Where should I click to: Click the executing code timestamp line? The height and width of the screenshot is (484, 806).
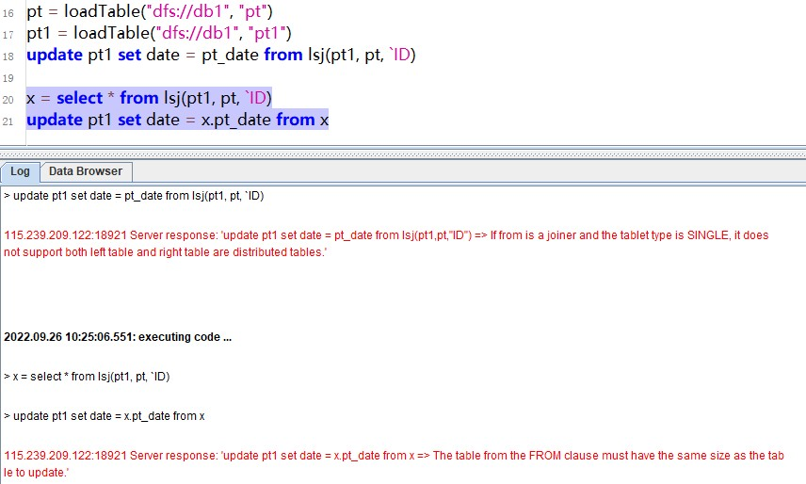click(x=118, y=337)
